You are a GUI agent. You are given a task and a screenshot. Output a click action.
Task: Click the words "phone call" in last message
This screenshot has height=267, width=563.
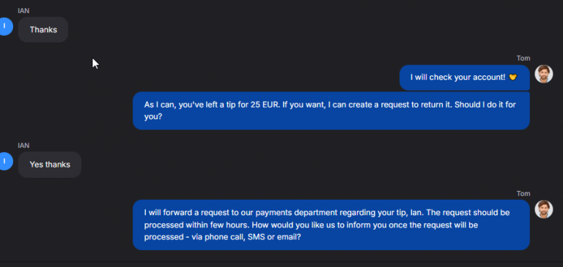224,237
